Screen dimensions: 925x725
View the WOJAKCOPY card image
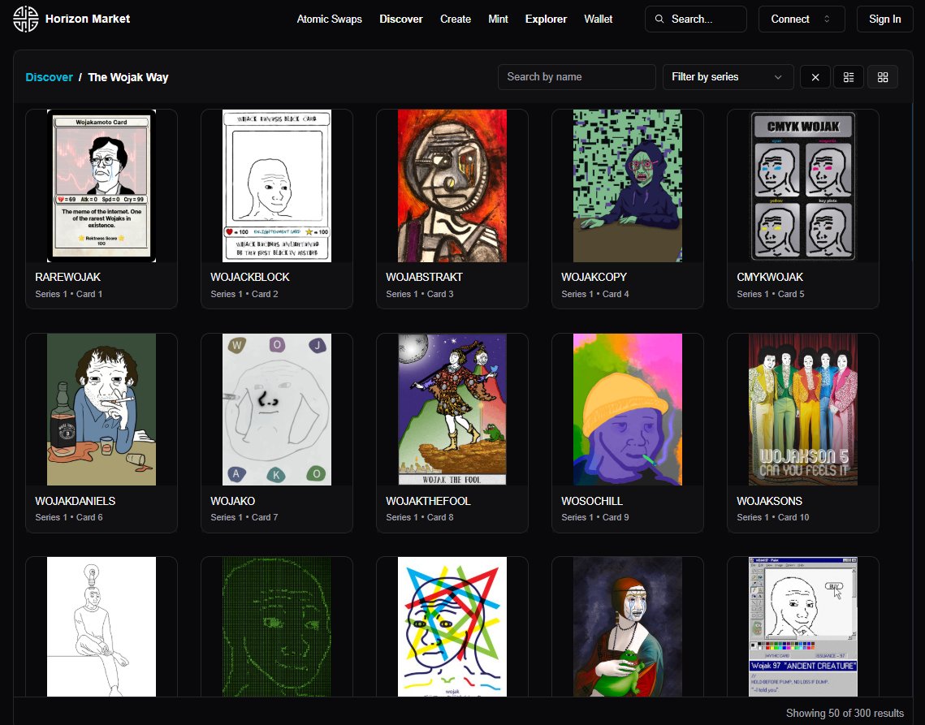[628, 186]
